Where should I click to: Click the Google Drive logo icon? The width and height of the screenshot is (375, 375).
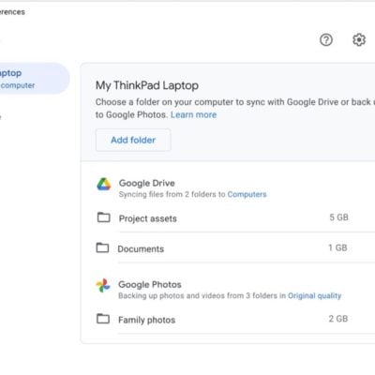[x=104, y=185]
